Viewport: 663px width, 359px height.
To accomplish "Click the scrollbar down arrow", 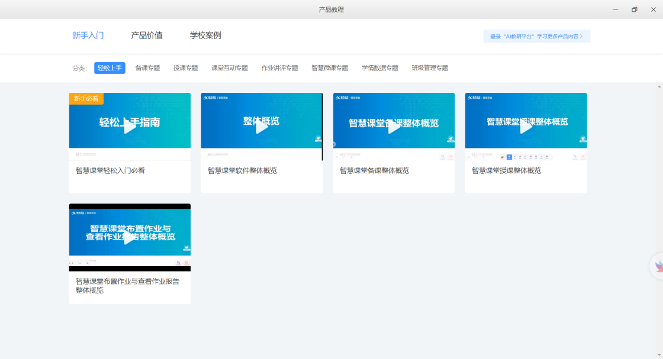I will (x=659, y=355).
